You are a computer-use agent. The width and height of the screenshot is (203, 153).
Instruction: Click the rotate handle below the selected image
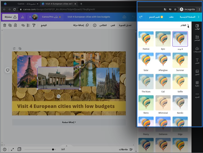pos(59,96)
